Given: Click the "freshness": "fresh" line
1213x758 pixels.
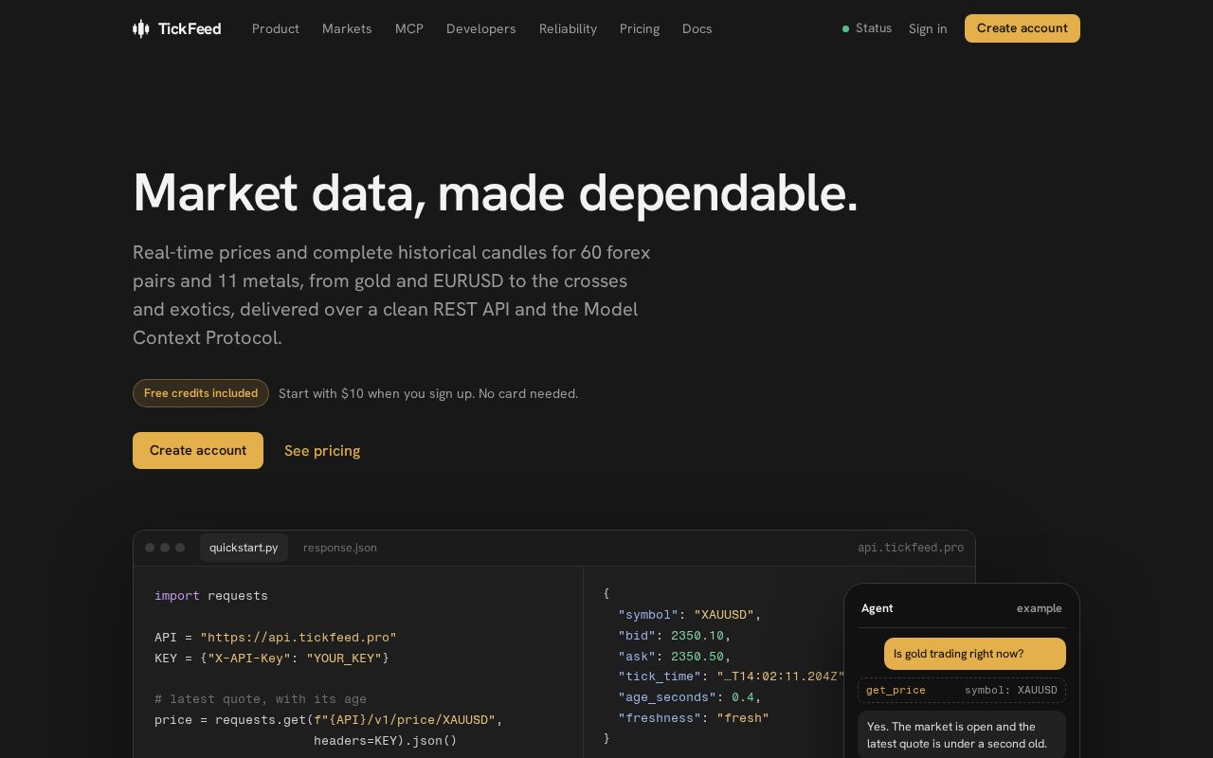Looking at the screenshot, I should point(694,718).
